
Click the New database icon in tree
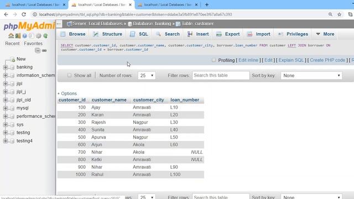[13, 59]
